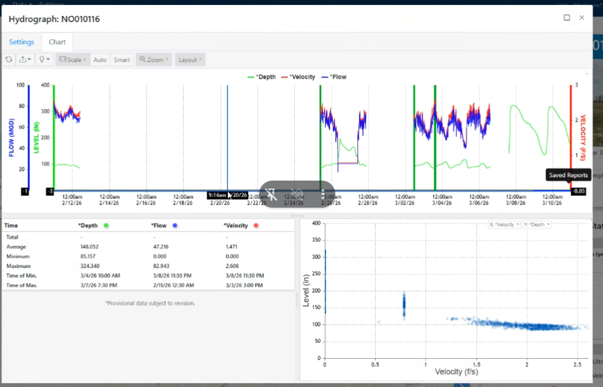Maximize the Hydrograph window
This screenshot has width=603, height=387.
point(567,18)
